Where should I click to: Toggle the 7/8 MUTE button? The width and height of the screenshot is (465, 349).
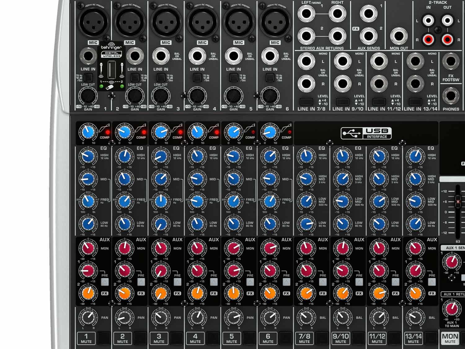click(304, 338)
